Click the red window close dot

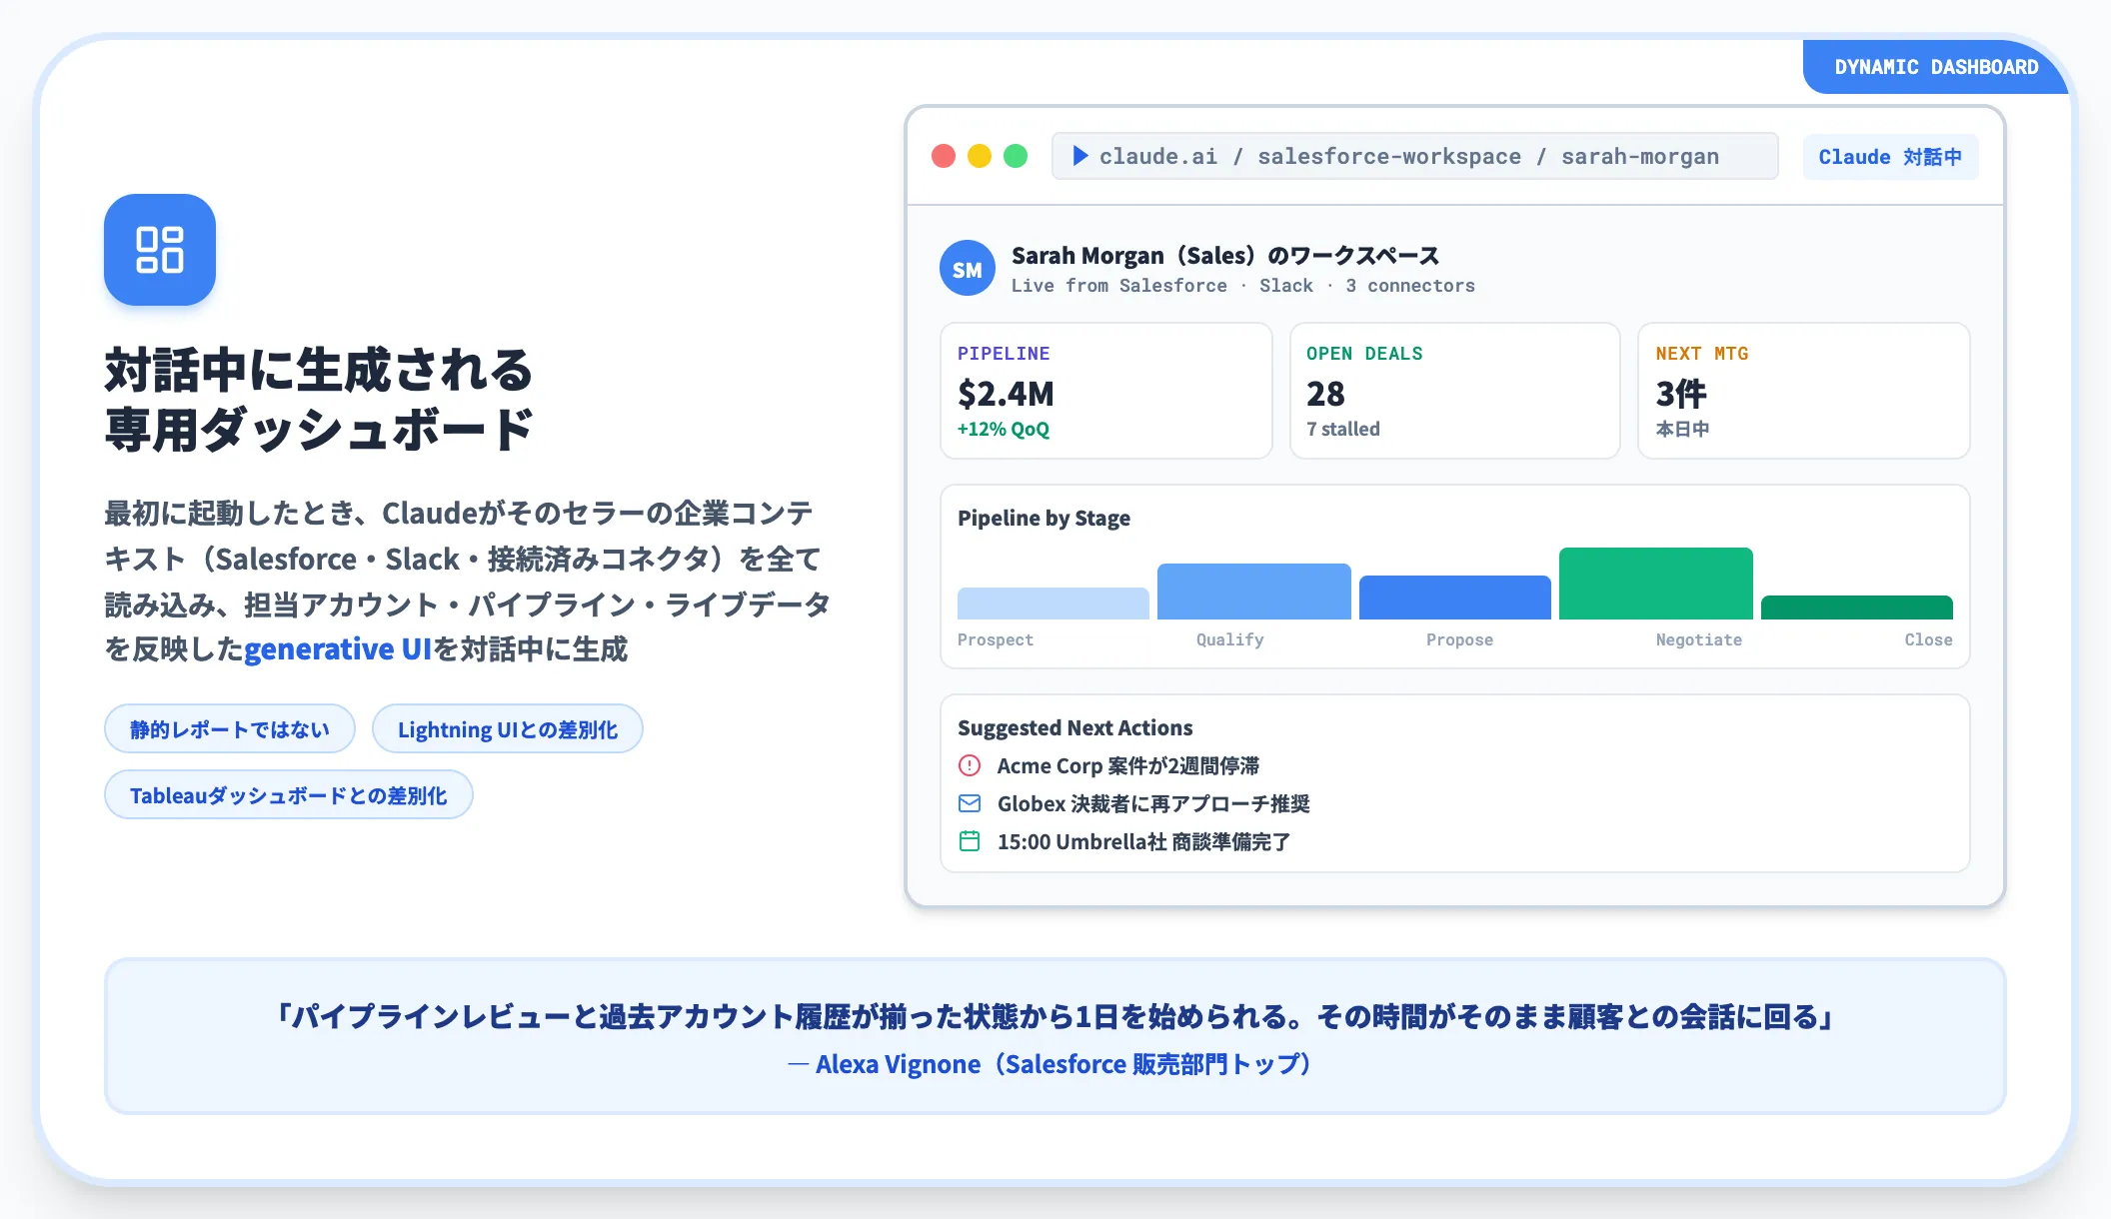[944, 156]
